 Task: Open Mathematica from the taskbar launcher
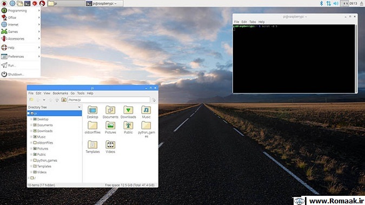pyautogui.click(x=35, y=3)
